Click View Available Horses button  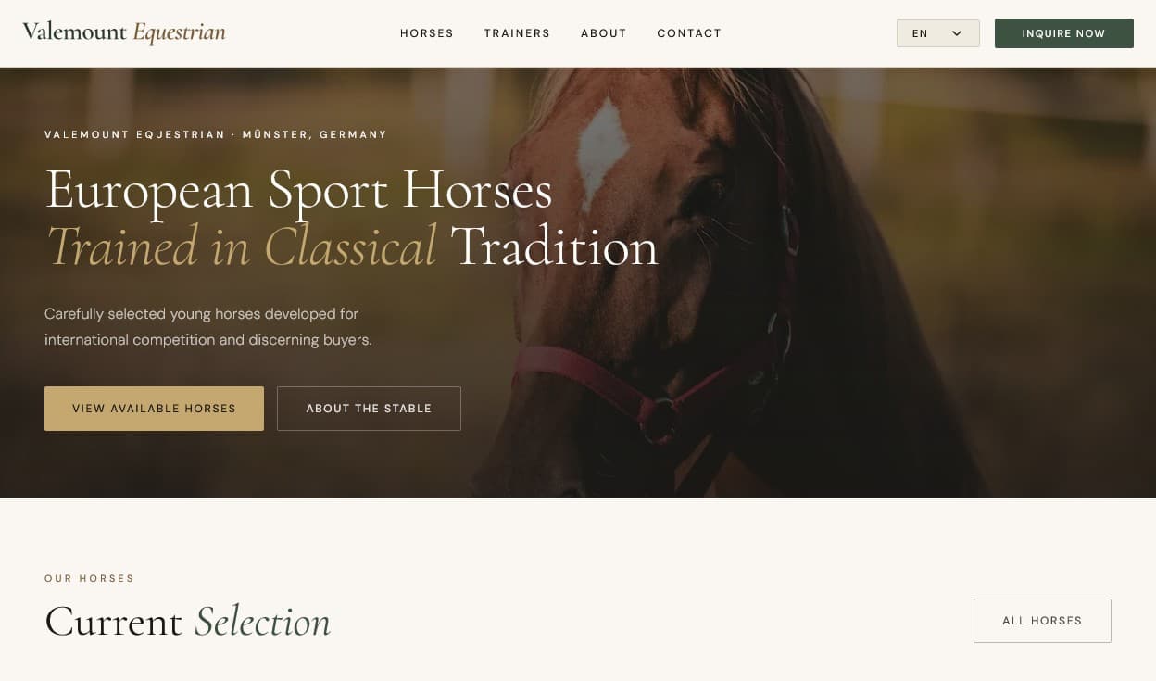tap(154, 409)
